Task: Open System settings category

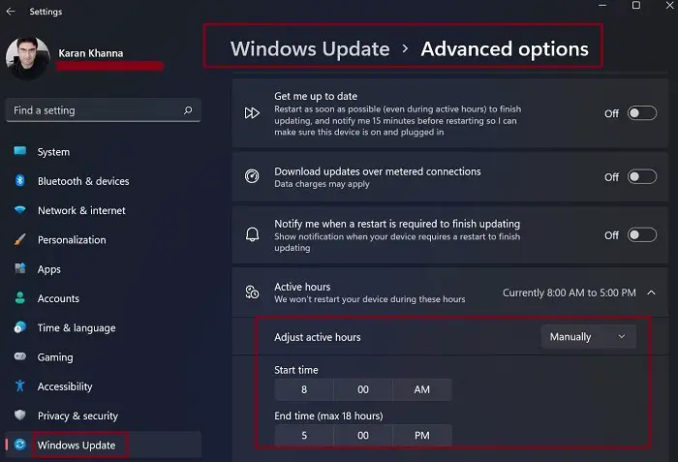Action: [x=103, y=152]
